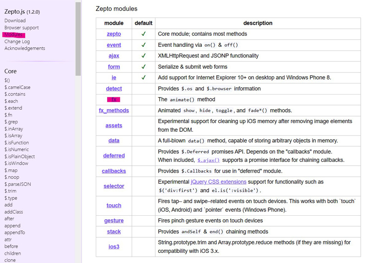Image resolution: width=369 pixels, height=263 pixels.
Task: Open the stack module link
Action: pos(114,232)
